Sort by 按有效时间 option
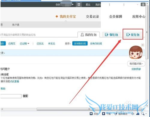The height and width of the screenshot is (117, 150). tap(96, 44)
